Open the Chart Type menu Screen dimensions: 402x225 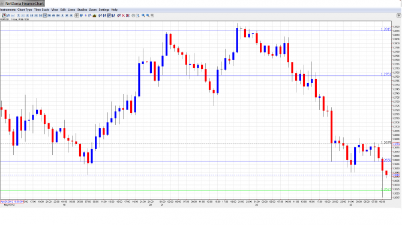pyautogui.click(x=25, y=10)
